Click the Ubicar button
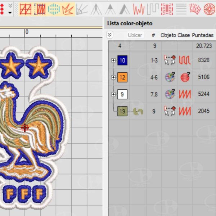This screenshot has height=216, width=216. [x=135, y=35]
